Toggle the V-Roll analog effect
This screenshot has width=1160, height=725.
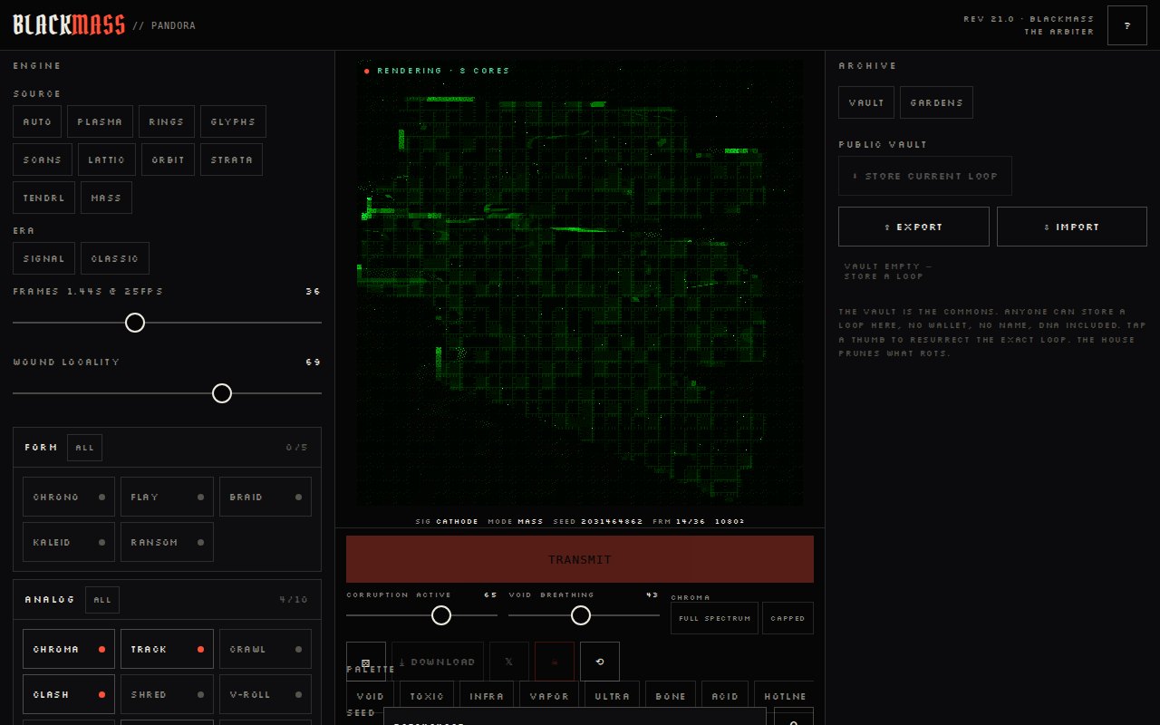pyautogui.click(x=266, y=694)
